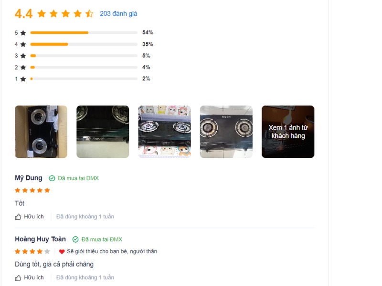Open the 203 đánh giá reviews link
This screenshot has width=382, height=286.
click(118, 14)
